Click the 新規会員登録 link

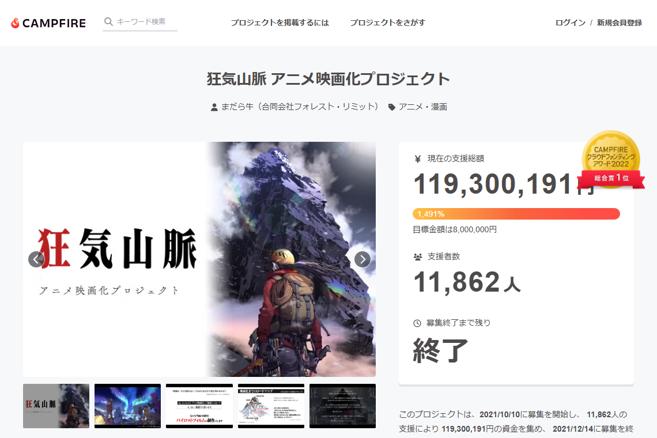pos(620,22)
